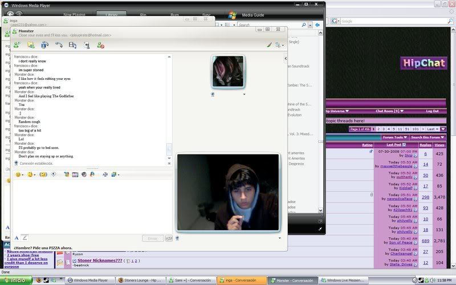Click the page-jump dropdown after Last »
This screenshot has width=456, height=285.
(443, 129)
